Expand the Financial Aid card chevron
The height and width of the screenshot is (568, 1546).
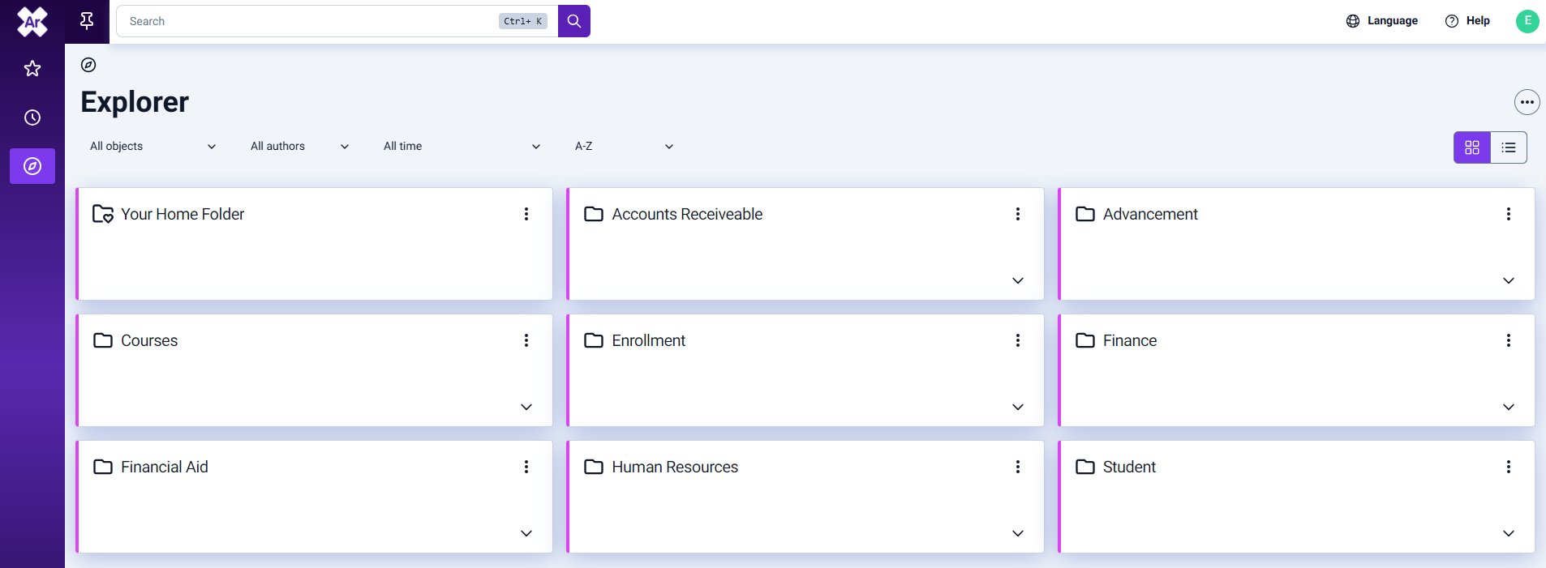(526, 533)
